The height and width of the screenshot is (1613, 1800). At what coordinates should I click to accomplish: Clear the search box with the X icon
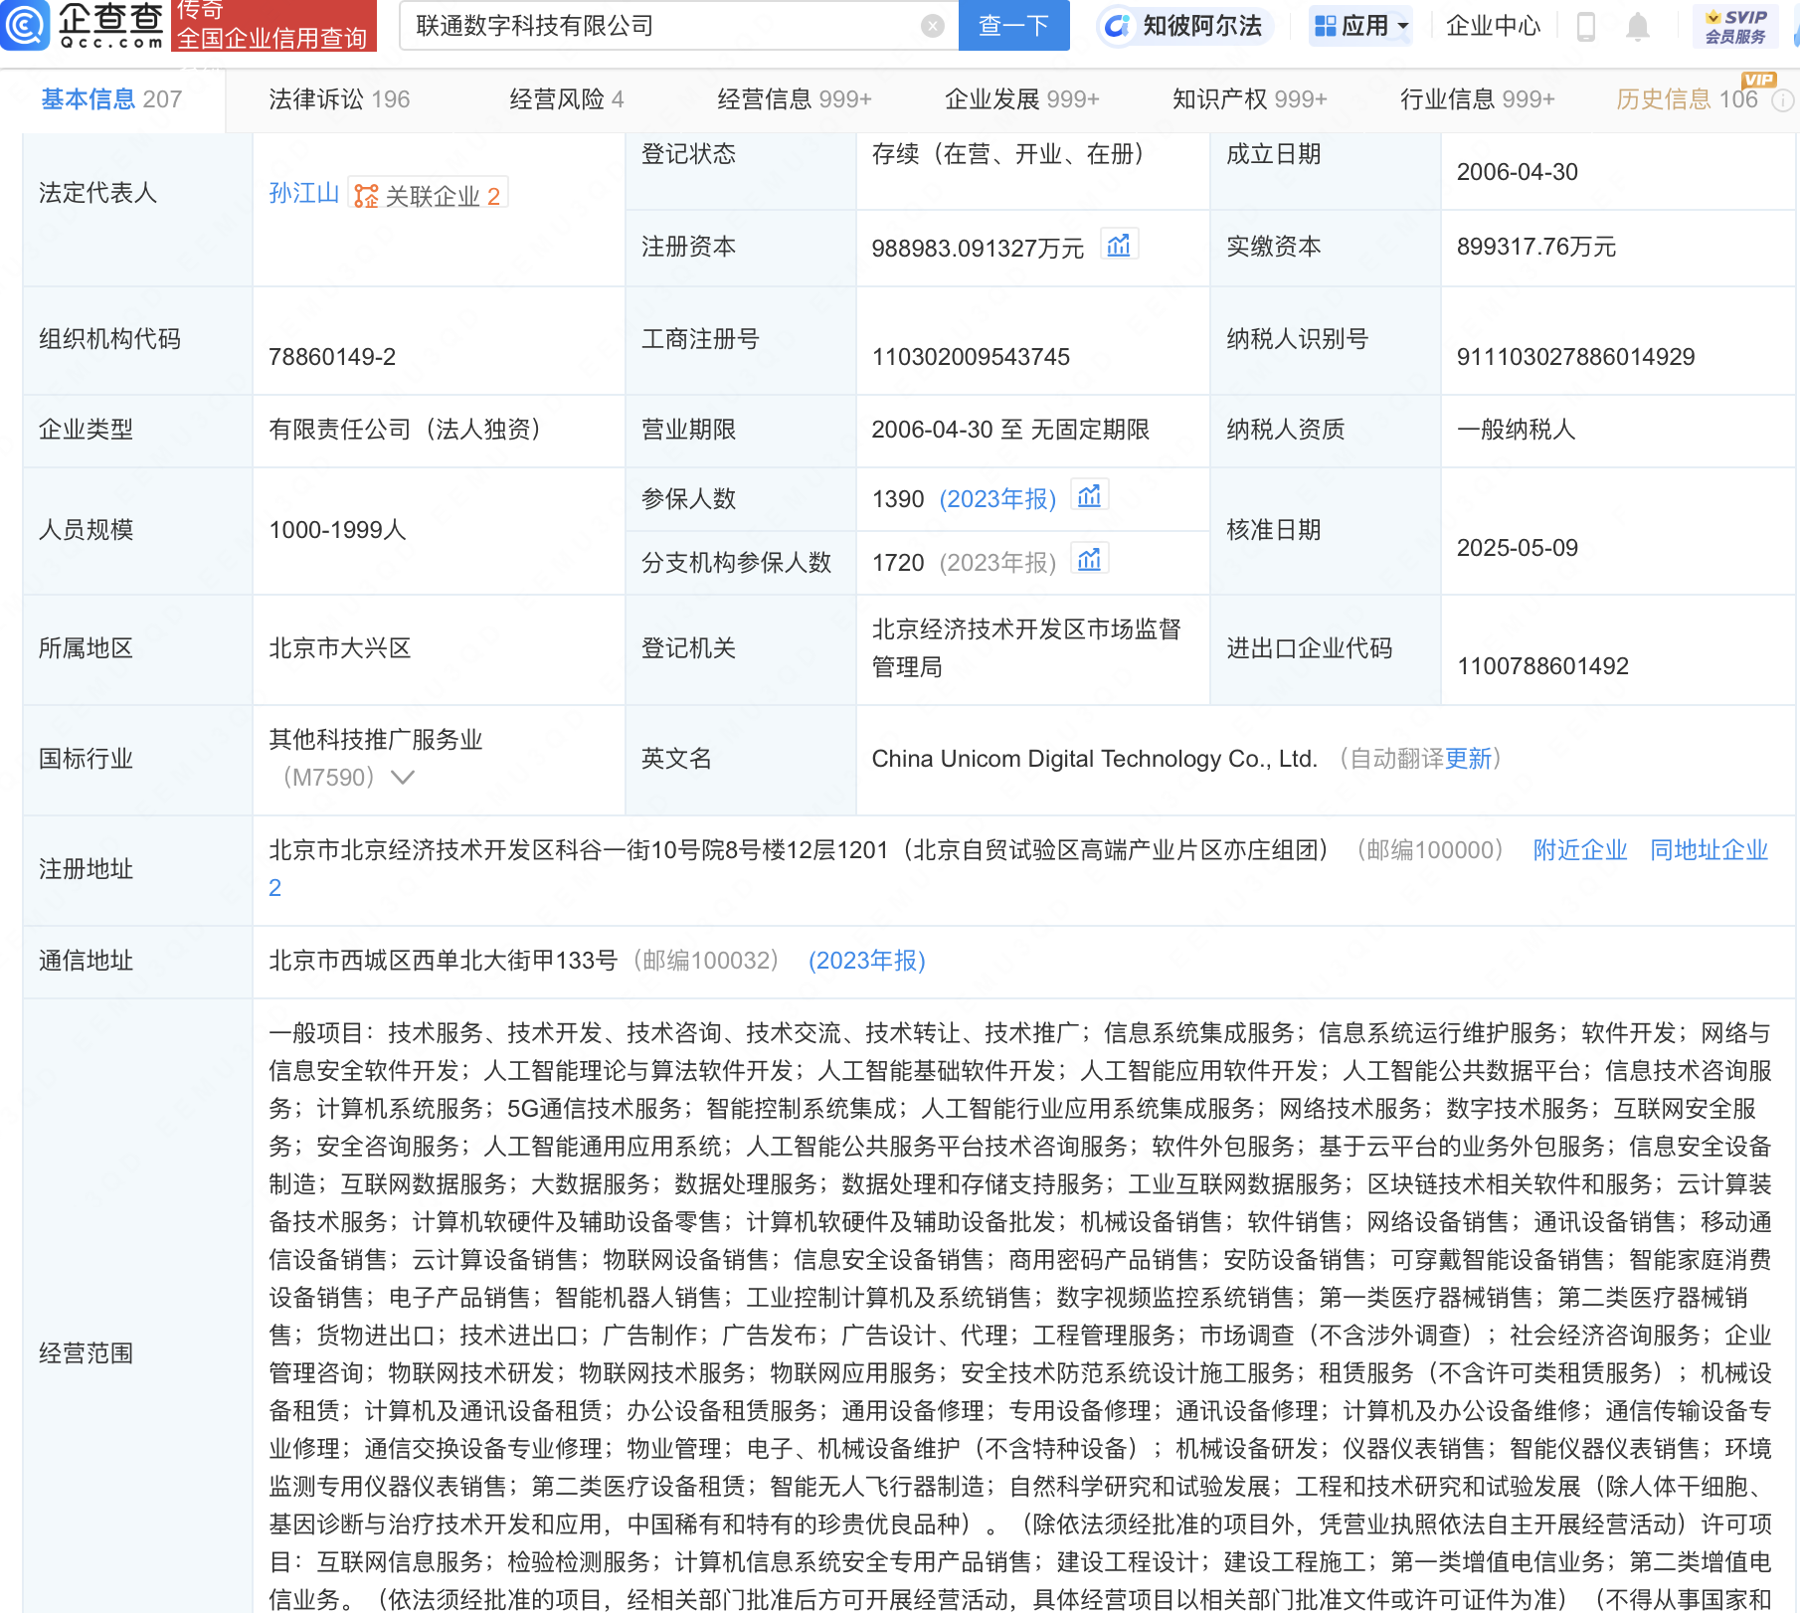pos(931,26)
